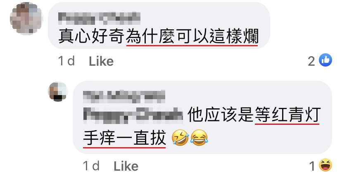The image size is (342, 174).
Task: Click the underlined text 等红青灯
Action: coord(287,114)
